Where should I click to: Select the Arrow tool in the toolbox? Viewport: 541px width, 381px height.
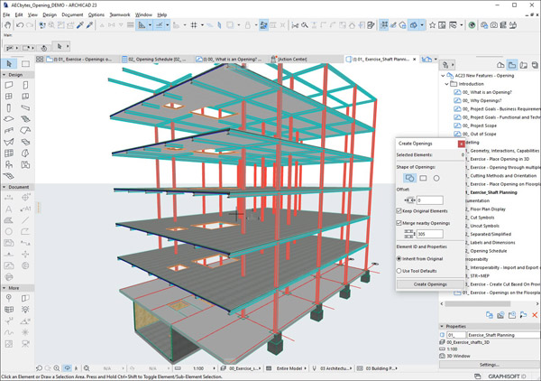point(9,64)
